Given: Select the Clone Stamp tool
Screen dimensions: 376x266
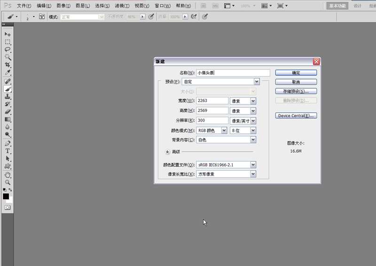Looking at the screenshot, I should coord(8,96).
